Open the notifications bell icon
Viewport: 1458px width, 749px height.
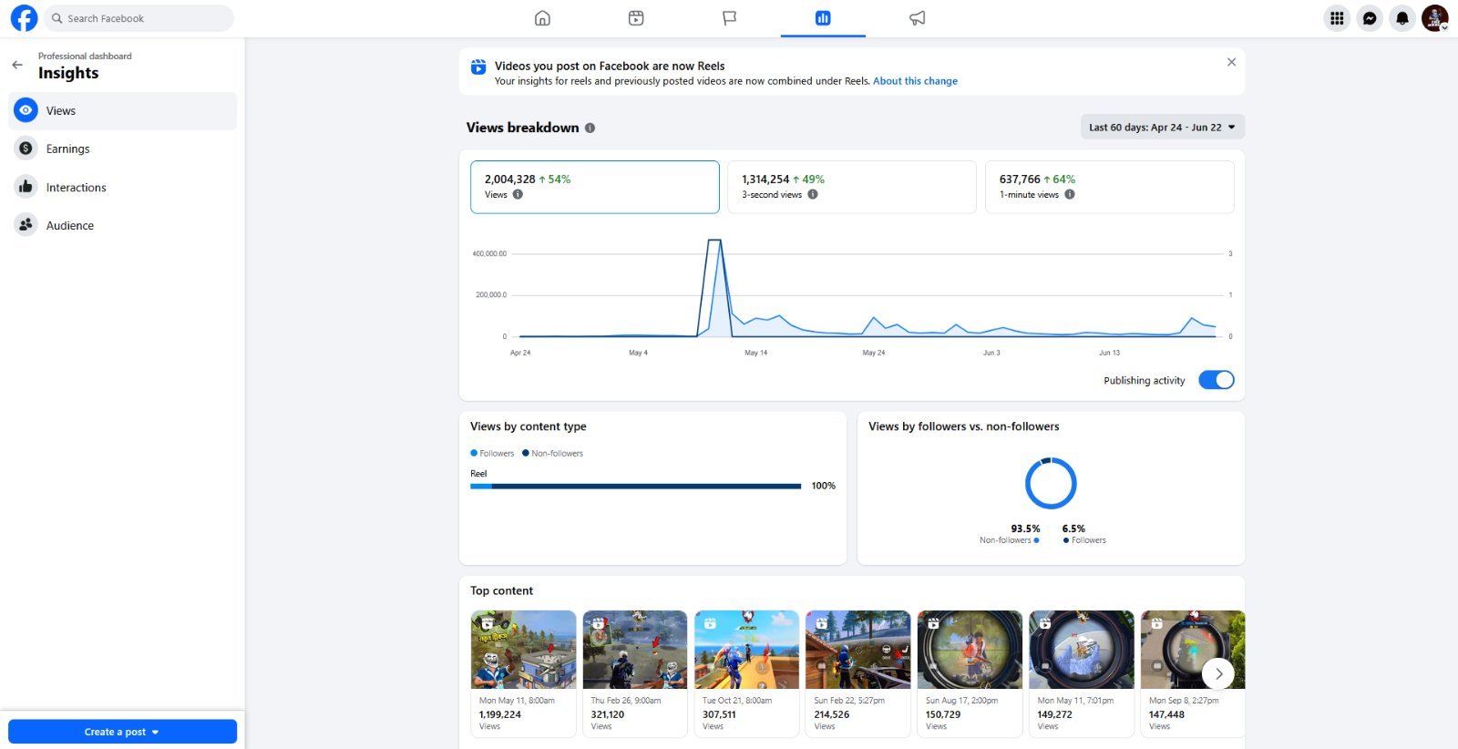tap(1402, 18)
